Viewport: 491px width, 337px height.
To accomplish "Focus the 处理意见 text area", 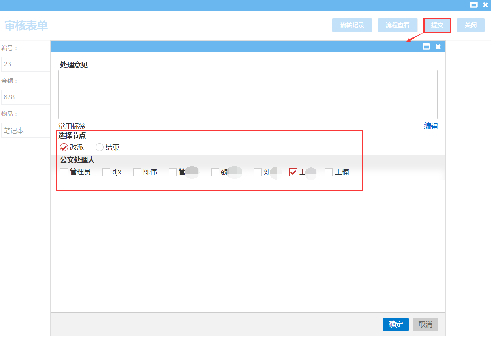I will click(x=247, y=94).
